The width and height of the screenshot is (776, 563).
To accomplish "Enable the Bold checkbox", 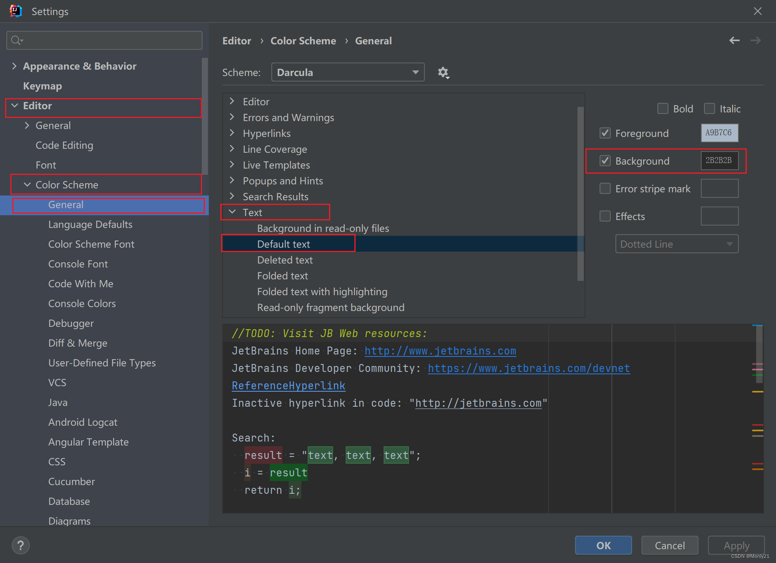I will click(663, 108).
